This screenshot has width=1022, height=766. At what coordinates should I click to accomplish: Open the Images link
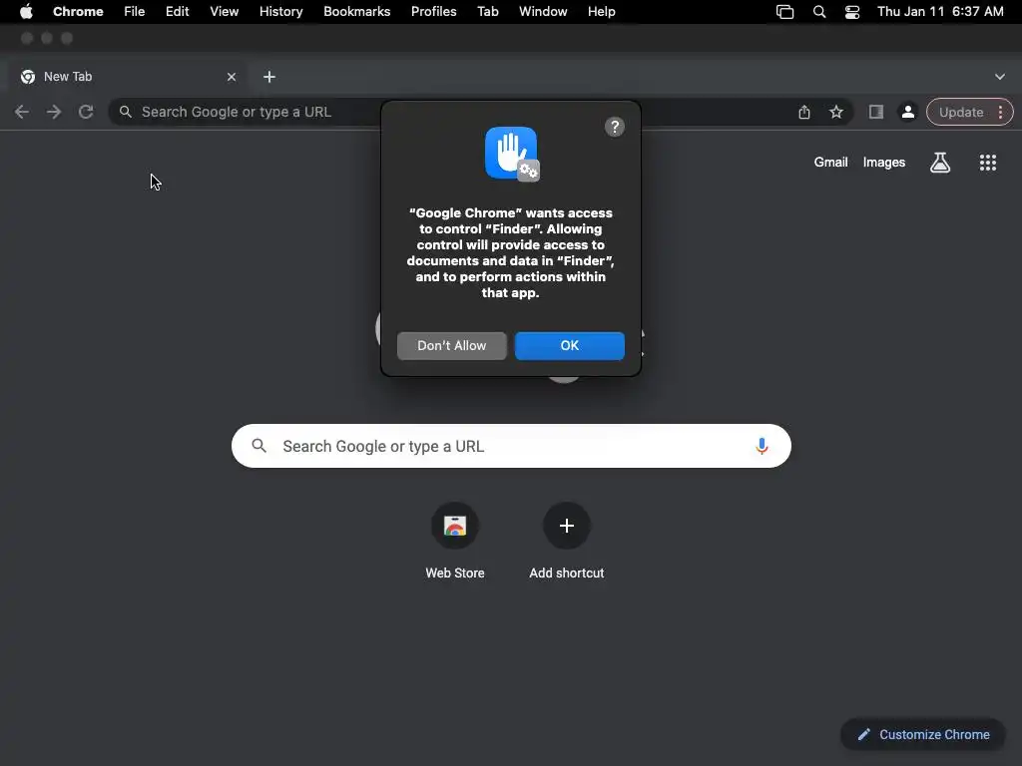[884, 163]
